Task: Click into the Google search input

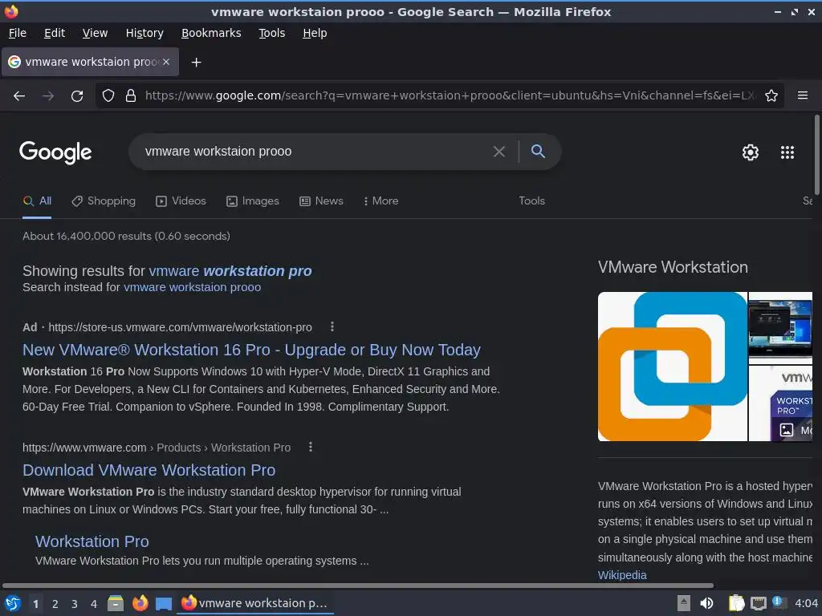Action: (315, 152)
